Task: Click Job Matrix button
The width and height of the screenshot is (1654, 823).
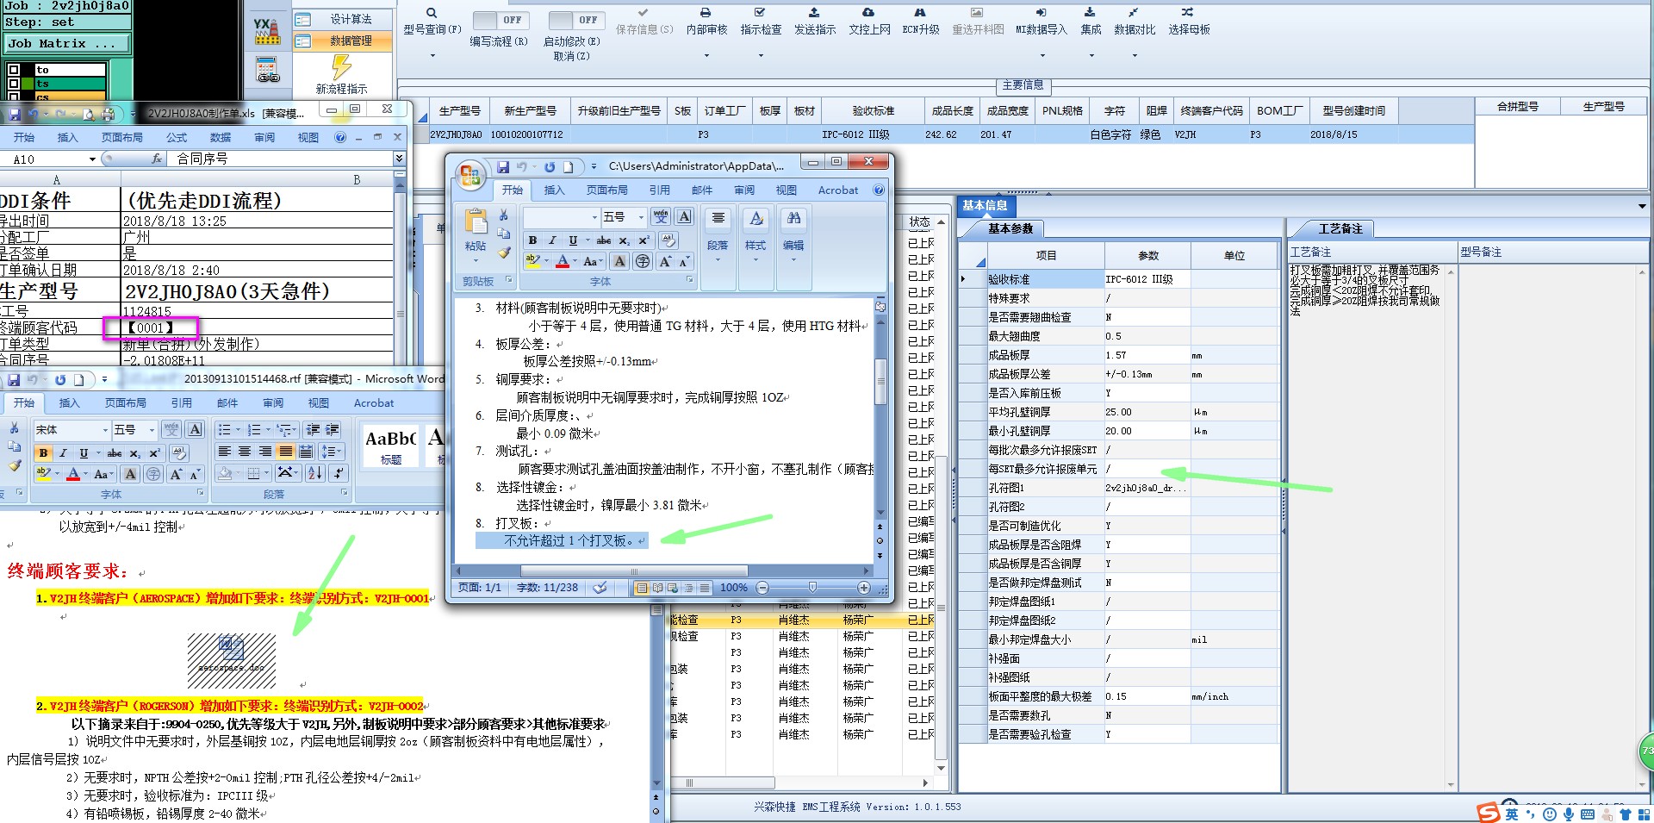Action: [x=67, y=43]
